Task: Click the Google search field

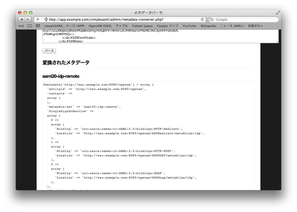Action: [x=244, y=20]
